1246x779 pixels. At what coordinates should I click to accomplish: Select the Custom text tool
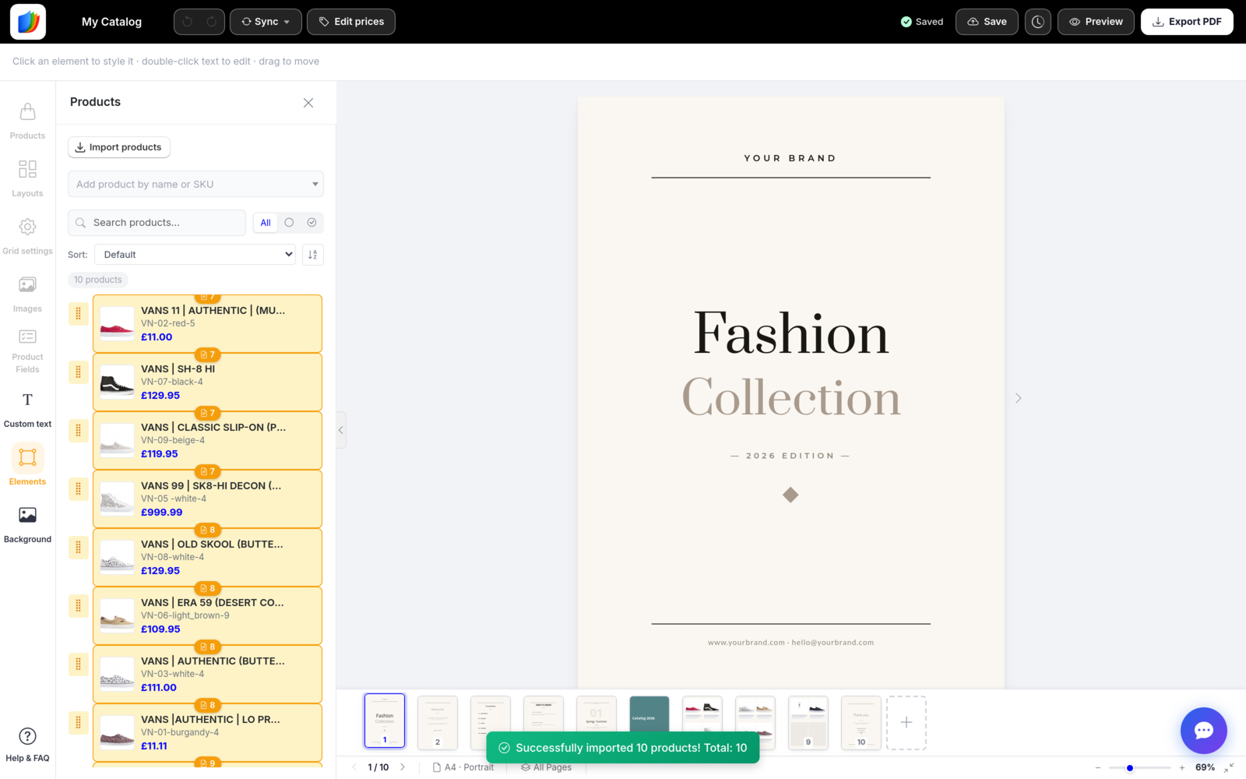[27, 409]
